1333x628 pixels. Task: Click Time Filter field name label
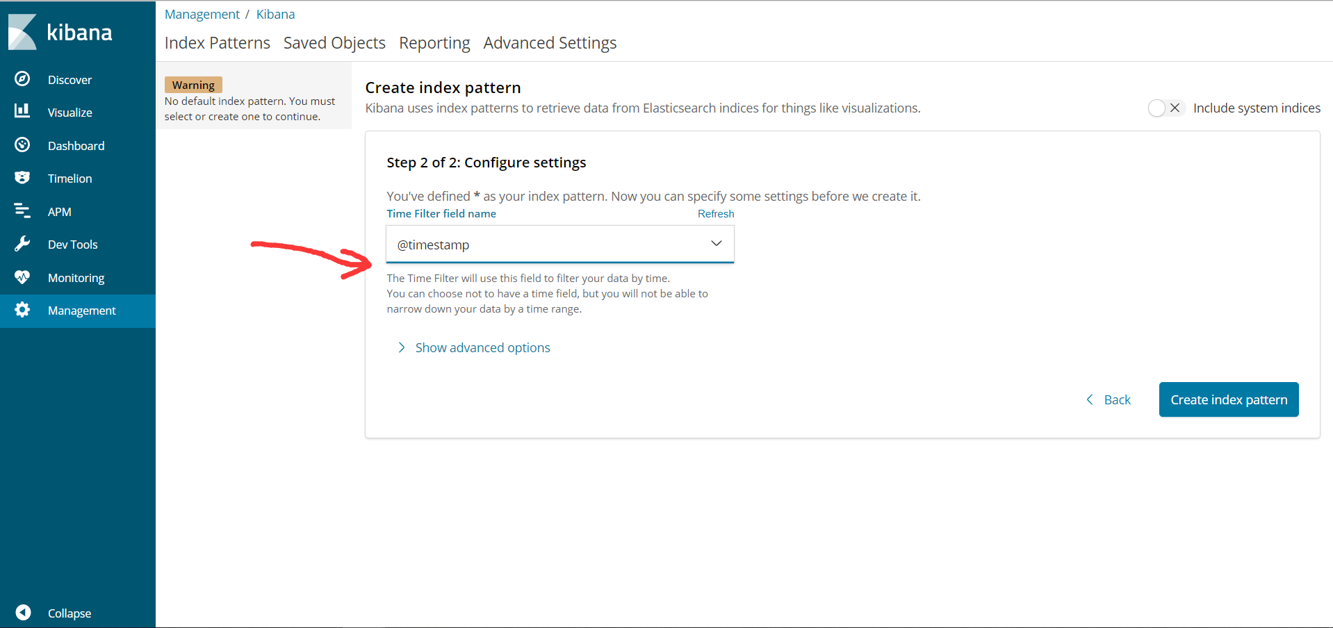click(441, 214)
